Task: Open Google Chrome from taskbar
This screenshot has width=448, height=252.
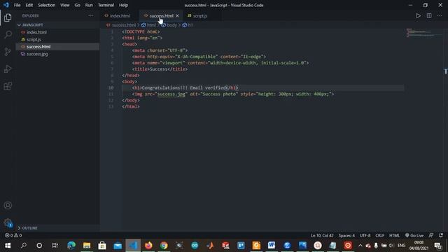Action: [164, 246]
